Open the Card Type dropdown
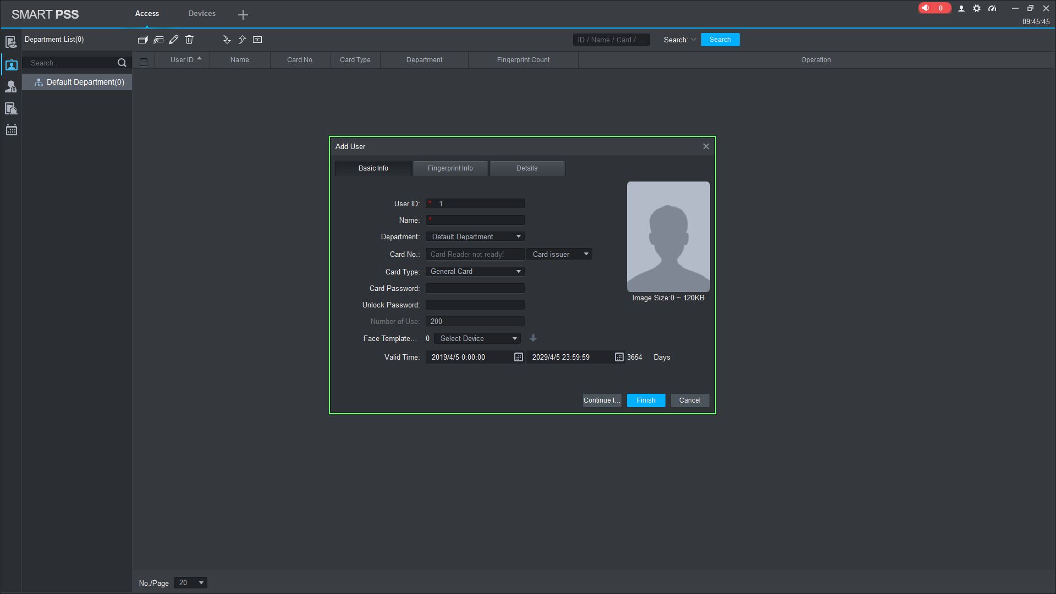The height and width of the screenshot is (594, 1056). point(475,272)
